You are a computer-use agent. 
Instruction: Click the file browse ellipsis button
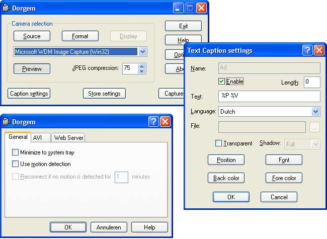[315, 127]
